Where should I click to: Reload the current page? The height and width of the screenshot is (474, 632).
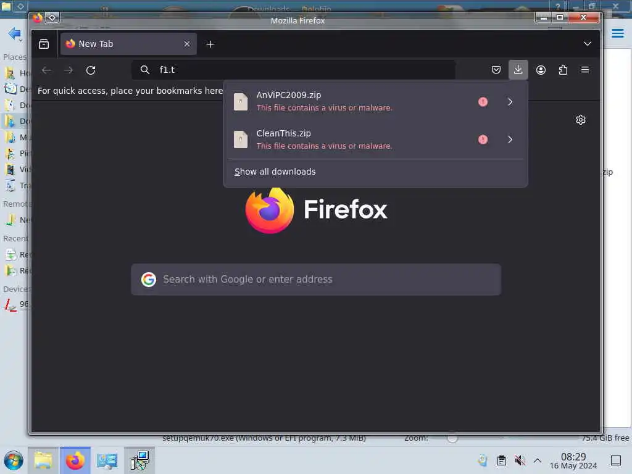tap(91, 70)
